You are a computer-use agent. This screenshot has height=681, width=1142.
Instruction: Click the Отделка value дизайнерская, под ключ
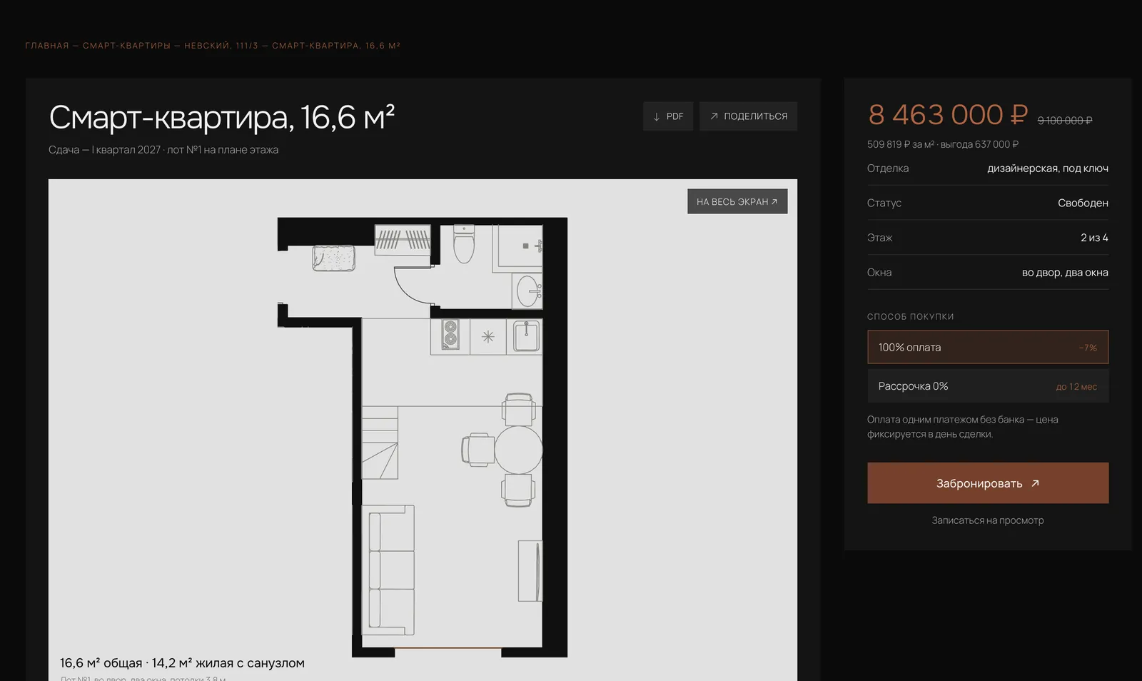pyautogui.click(x=1048, y=168)
